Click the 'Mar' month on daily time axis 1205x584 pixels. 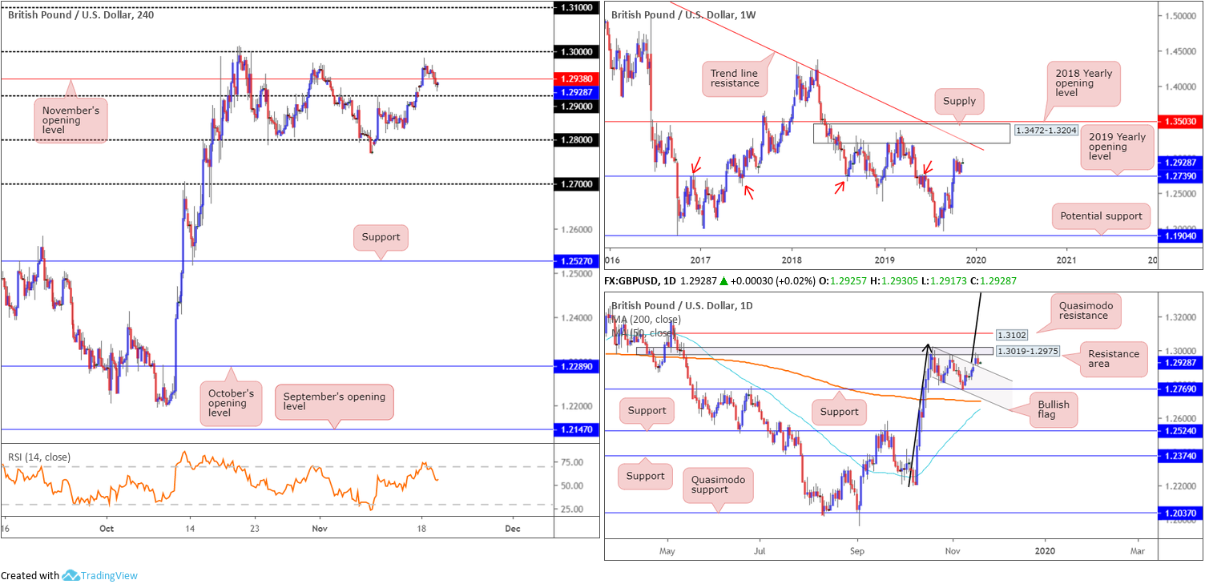pyautogui.click(x=1138, y=551)
